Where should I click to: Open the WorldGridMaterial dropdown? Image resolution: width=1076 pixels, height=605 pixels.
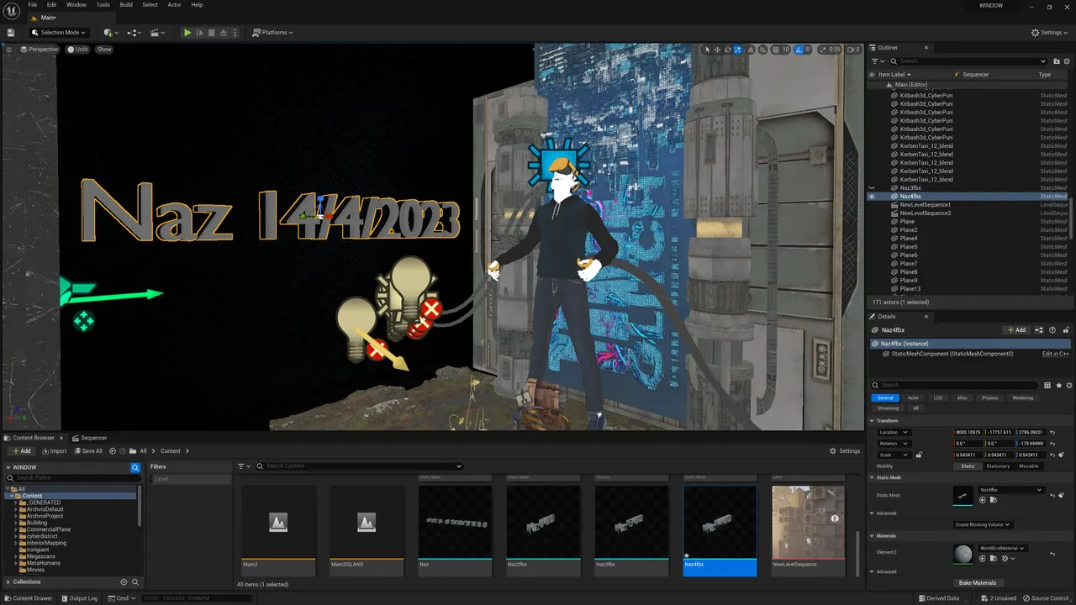coord(1002,549)
